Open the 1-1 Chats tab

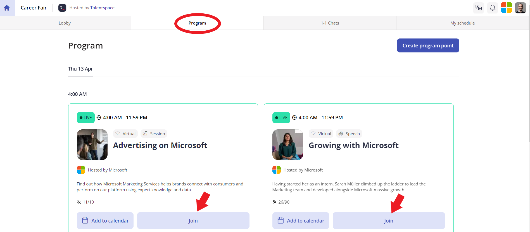tap(330, 23)
